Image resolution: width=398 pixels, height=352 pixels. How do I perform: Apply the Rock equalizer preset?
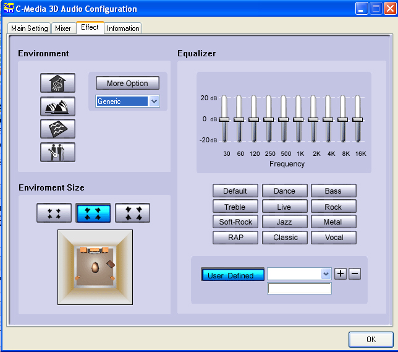tap(334, 207)
